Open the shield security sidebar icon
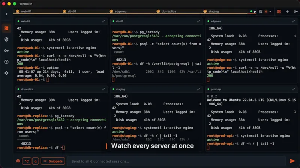 tap(6, 40)
